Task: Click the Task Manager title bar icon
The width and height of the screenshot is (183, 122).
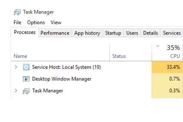Action: 17,12
